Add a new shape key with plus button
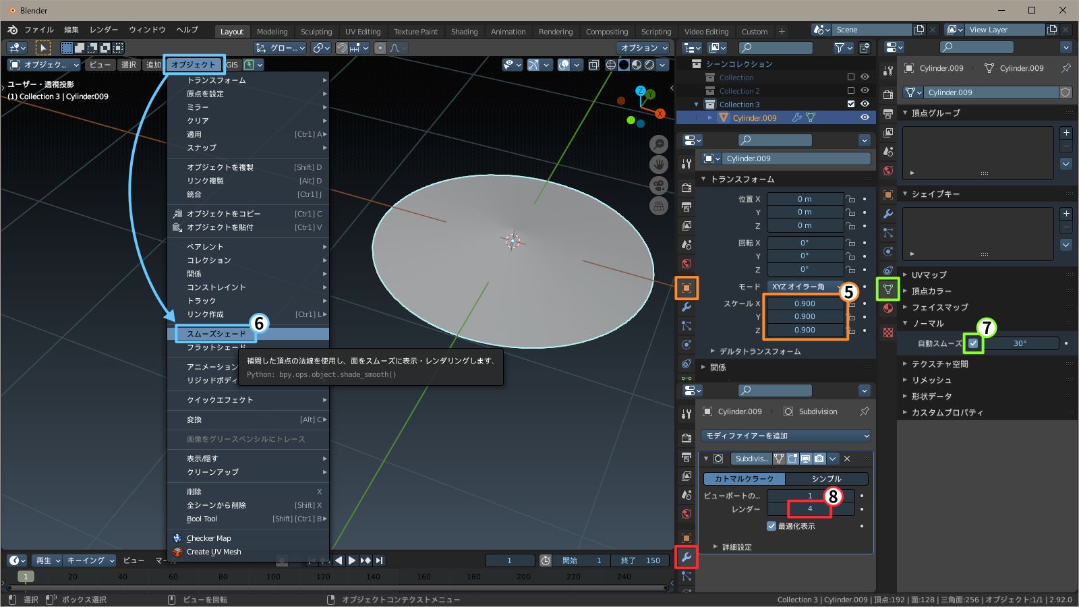This screenshot has width=1079, height=607. (x=1066, y=213)
